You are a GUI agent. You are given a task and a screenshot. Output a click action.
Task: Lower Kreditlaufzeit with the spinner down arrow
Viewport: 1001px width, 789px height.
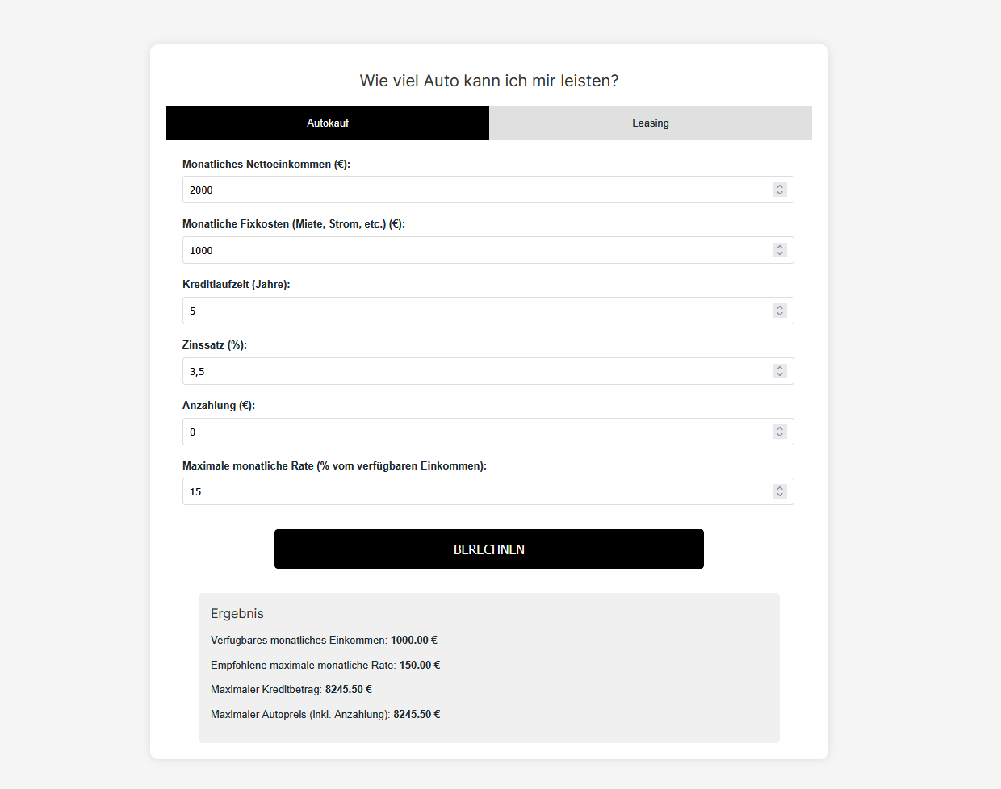click(780, 315)
